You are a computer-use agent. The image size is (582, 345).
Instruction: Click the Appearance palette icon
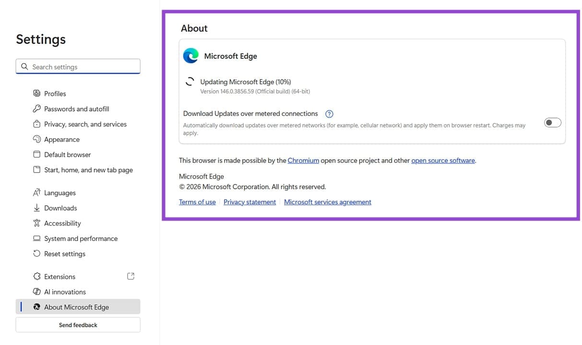pyautogui.click(x=37, y=139)
